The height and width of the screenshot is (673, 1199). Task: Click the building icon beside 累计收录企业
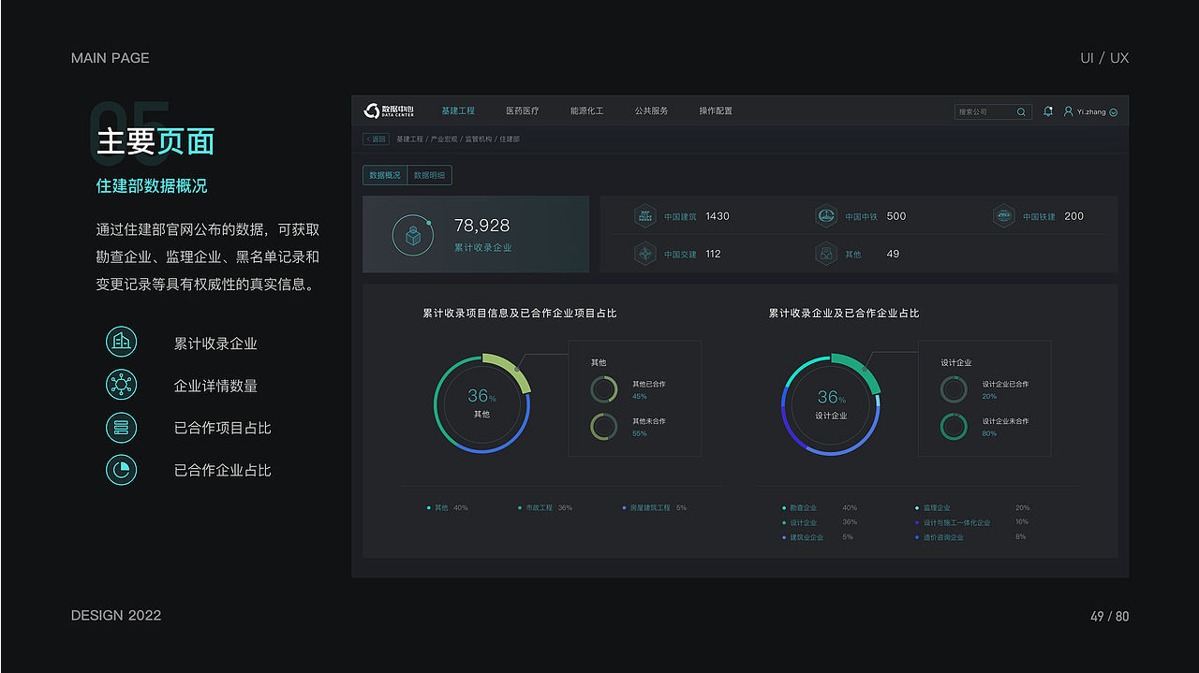tap(121, 343)
